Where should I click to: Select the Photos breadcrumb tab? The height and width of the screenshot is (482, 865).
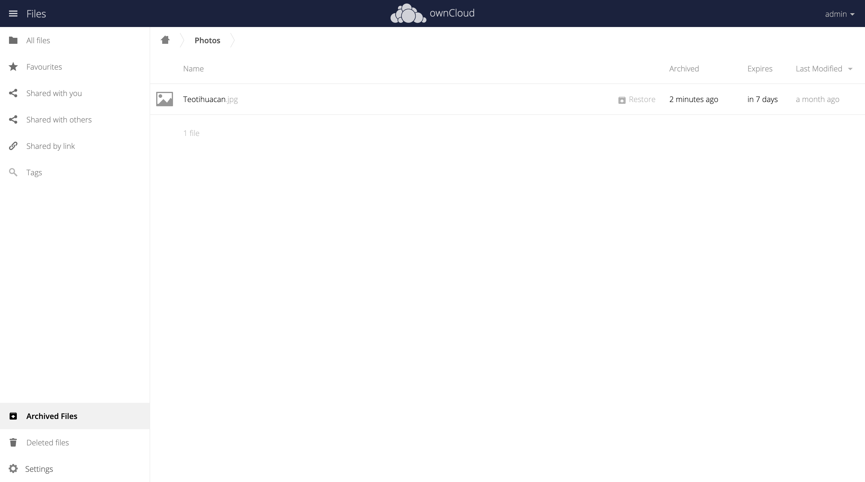[207, 40]
